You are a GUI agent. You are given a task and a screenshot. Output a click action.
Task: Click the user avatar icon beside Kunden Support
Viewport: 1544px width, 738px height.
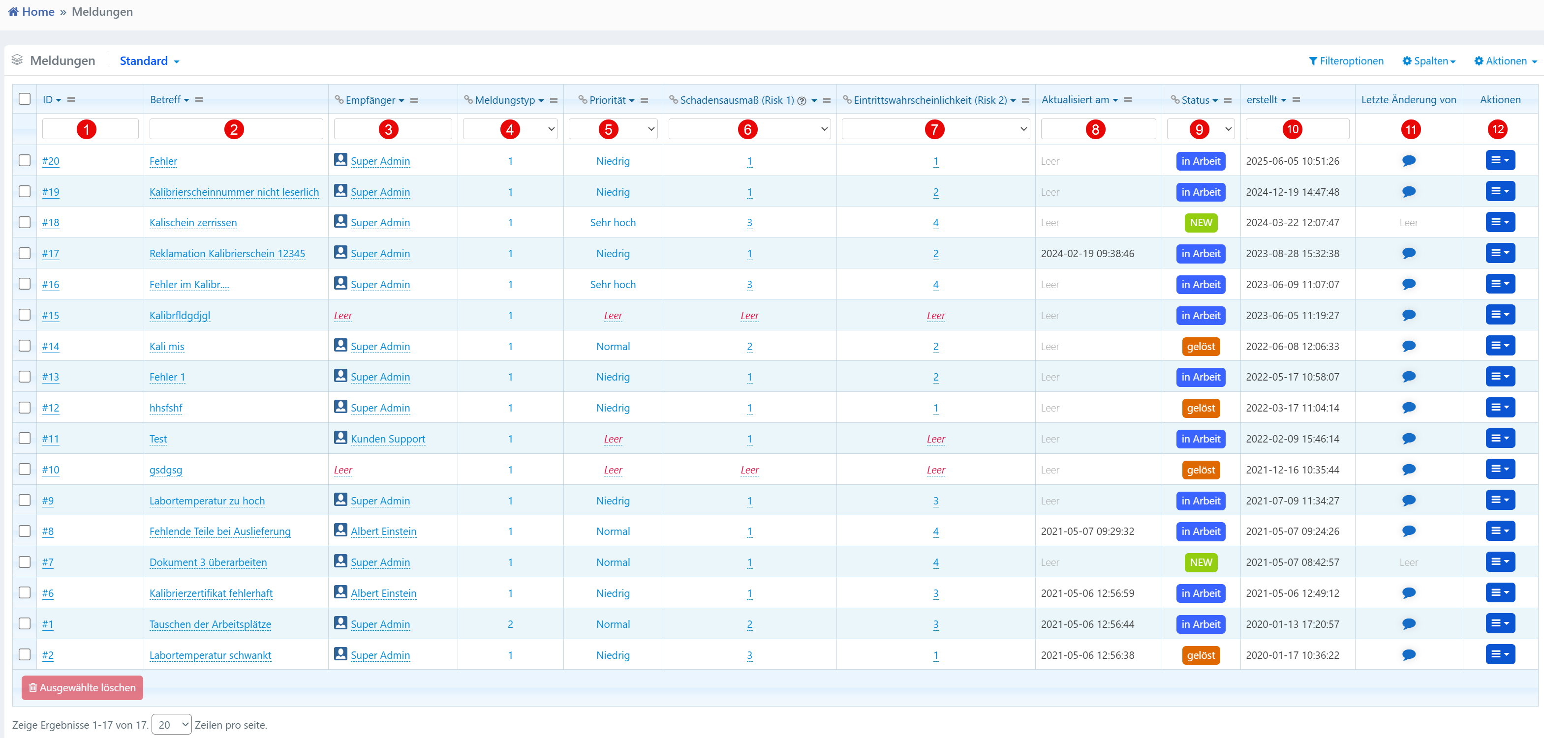coord(340,438)
